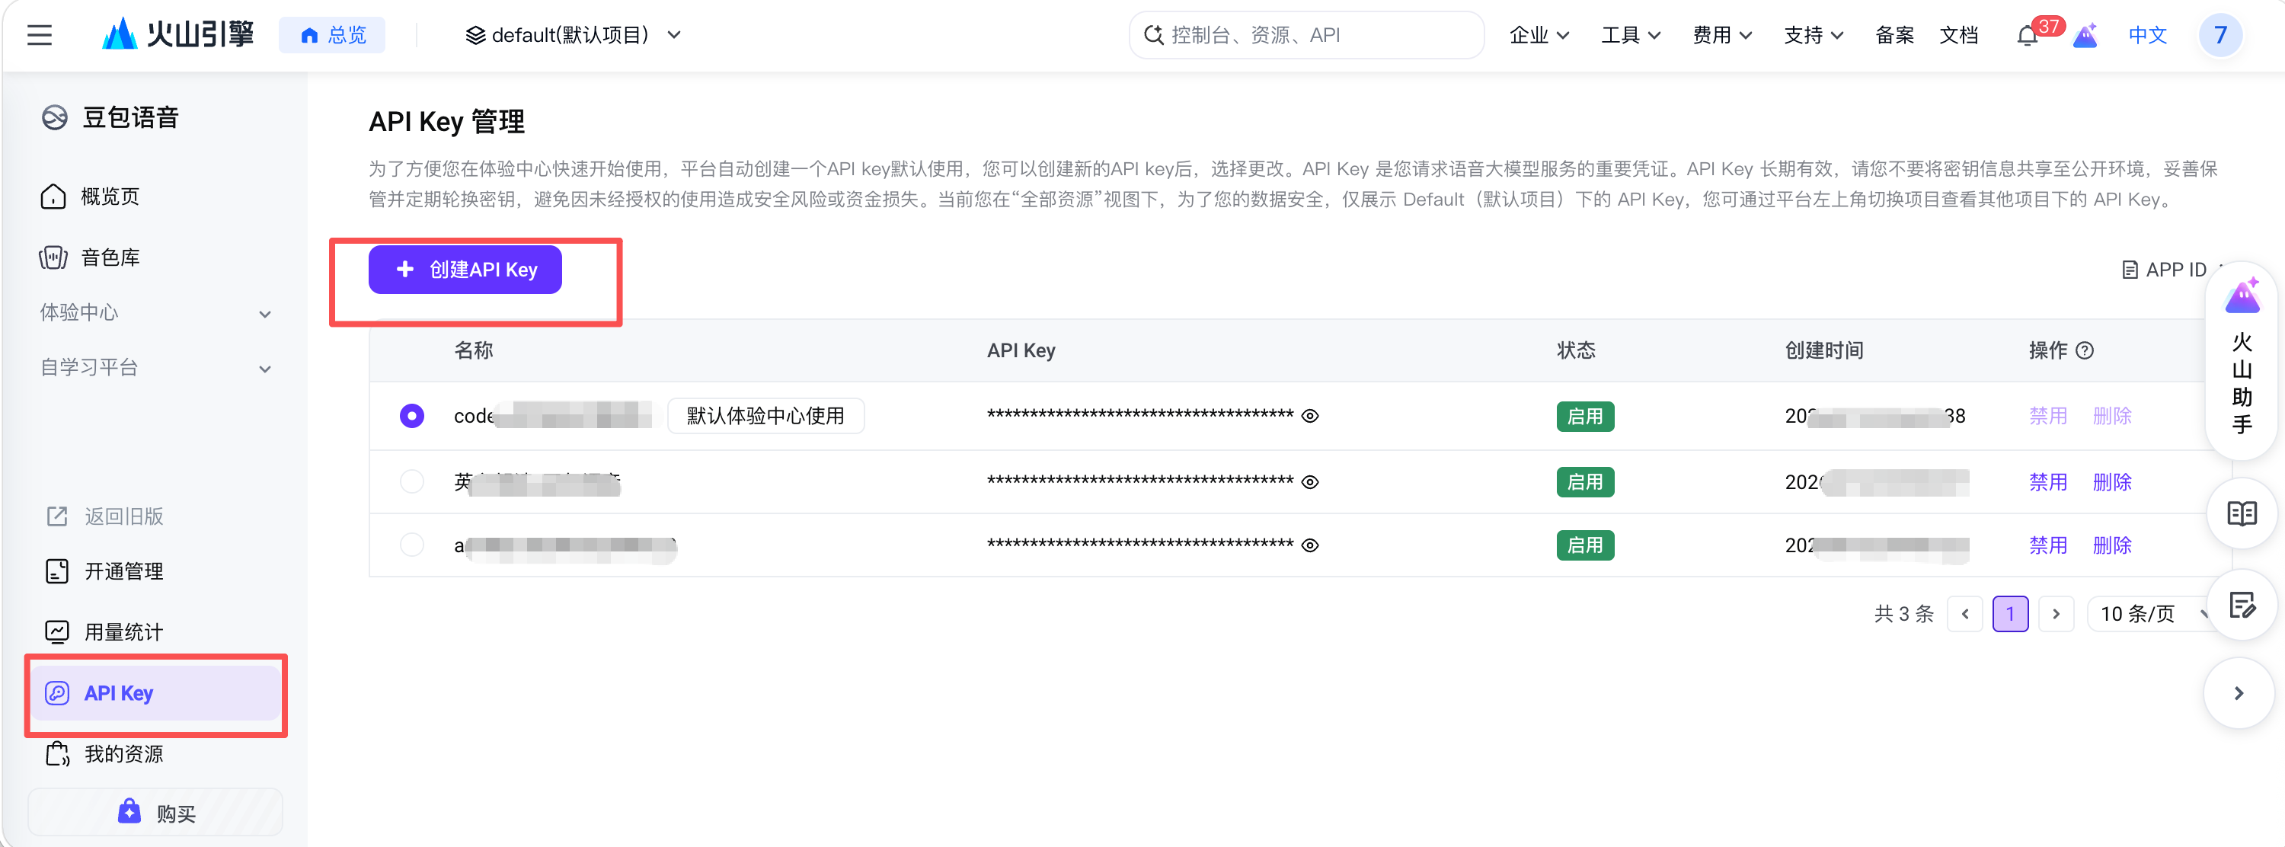Click the 创建API Key button
2285x847 pixels.
465,270
